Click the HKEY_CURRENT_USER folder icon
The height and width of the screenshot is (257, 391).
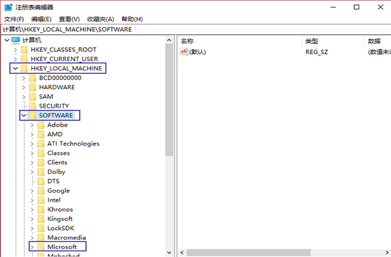[x=24, y=59]
